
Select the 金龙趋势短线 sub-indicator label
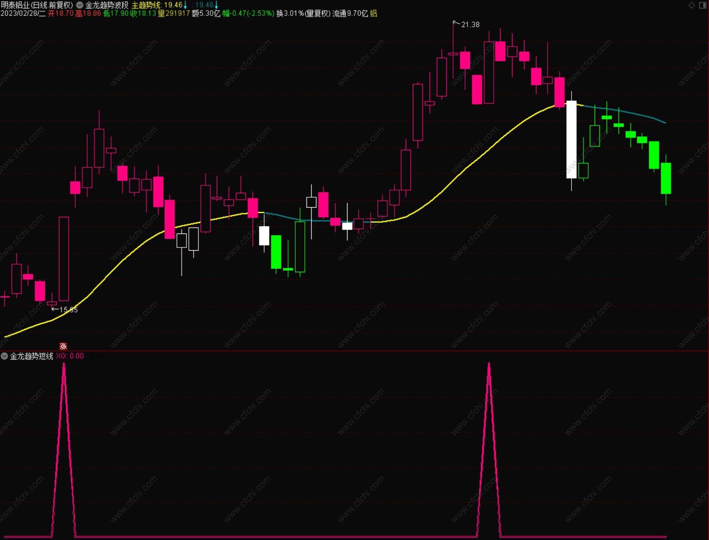[31, 356]
